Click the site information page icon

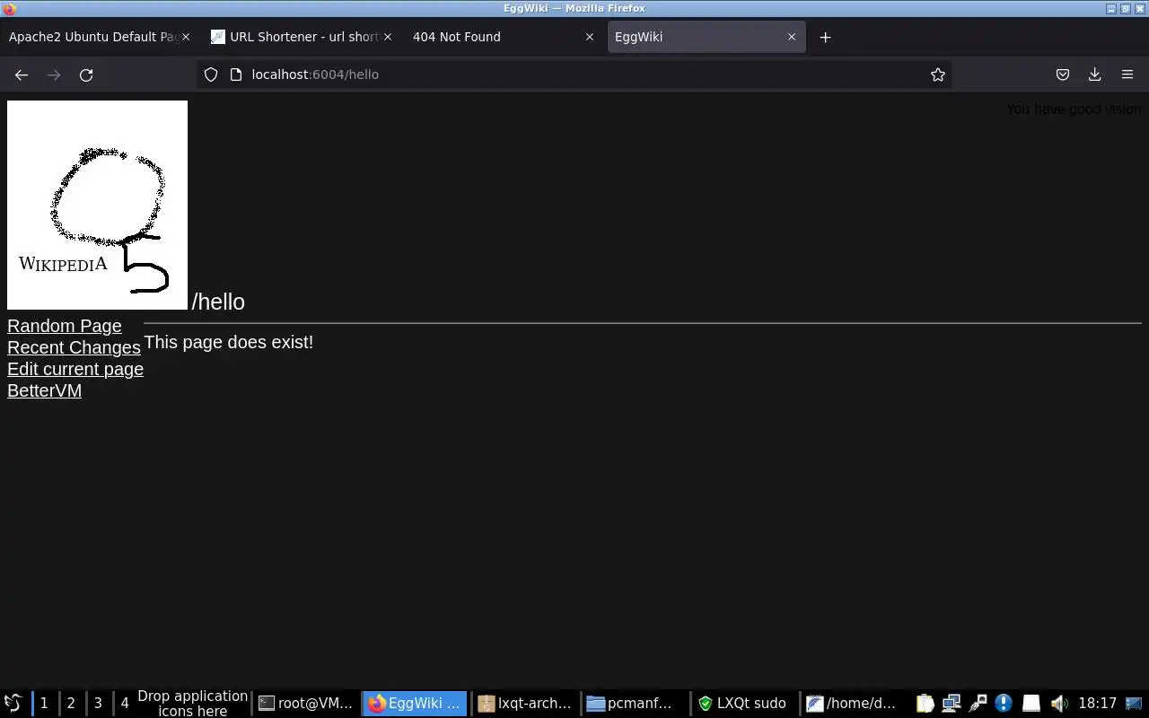coord(236,74)
